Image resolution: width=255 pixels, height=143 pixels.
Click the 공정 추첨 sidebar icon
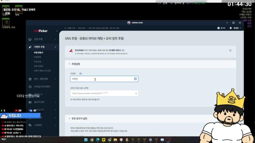click(x=30, y=39)
